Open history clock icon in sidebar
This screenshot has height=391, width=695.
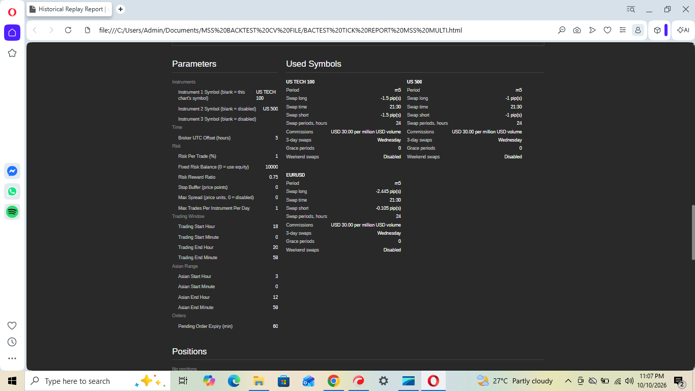12,342
